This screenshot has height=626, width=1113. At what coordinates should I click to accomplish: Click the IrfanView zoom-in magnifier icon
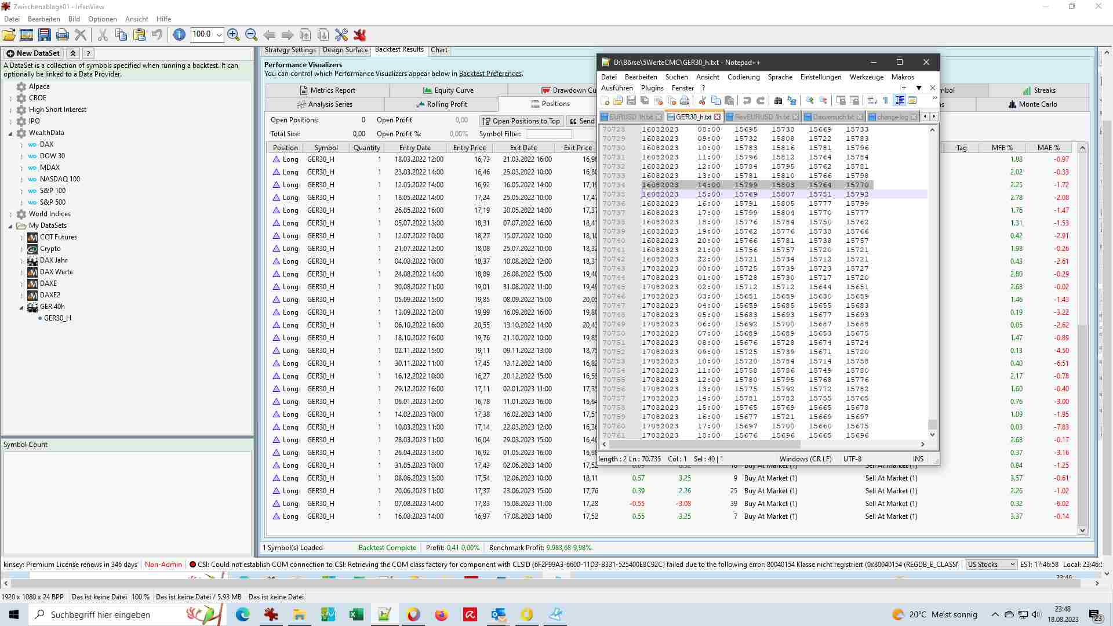(x=234, y=35)
